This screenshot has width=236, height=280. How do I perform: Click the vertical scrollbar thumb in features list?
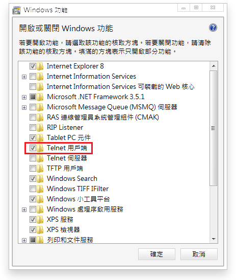(x=213, y=128)
